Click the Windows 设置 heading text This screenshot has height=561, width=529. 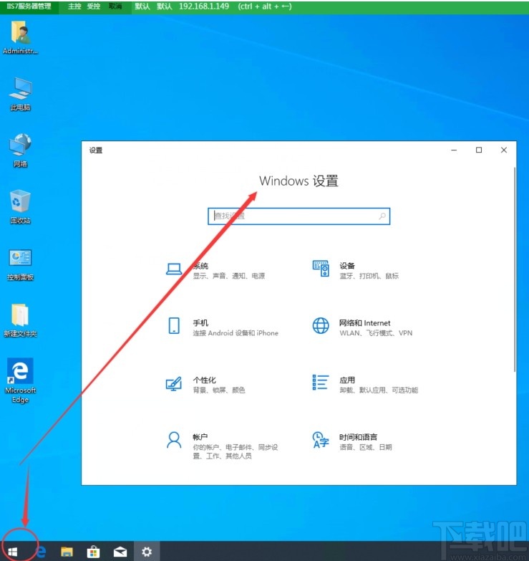(x=299, y=181)
